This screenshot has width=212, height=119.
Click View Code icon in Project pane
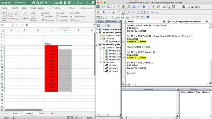[x=98, y=25]
